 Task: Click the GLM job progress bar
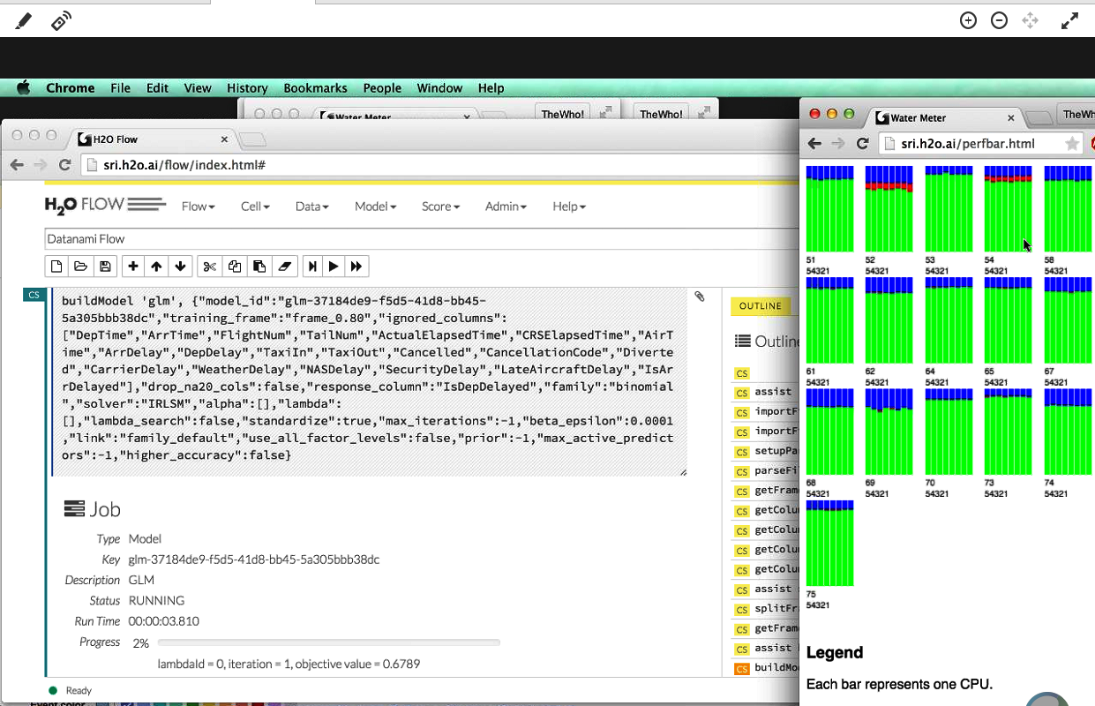pyautogui.click(x=328, y=642)
